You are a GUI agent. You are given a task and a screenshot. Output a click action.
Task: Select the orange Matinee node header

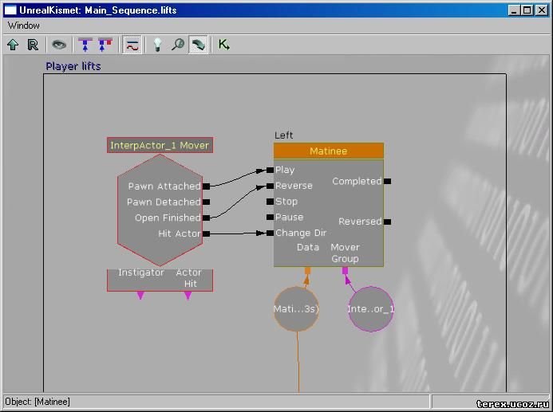click(328, 151)
